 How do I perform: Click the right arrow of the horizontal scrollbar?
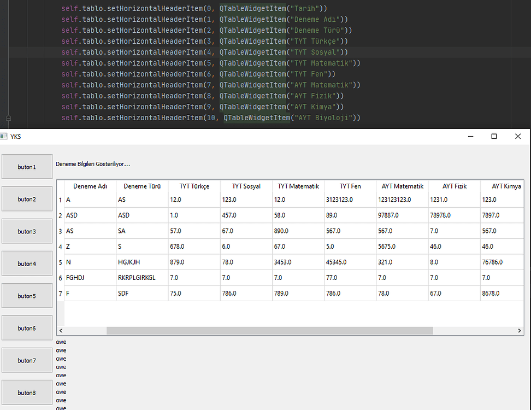(520, 330)
